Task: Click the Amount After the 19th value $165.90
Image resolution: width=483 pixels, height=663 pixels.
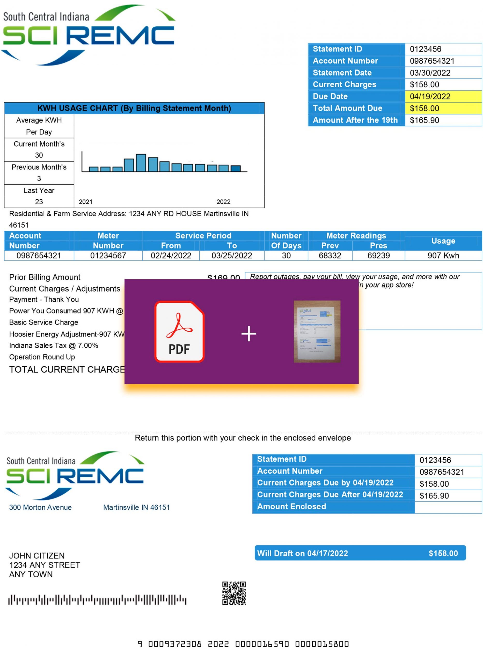Action: point(443,120)
